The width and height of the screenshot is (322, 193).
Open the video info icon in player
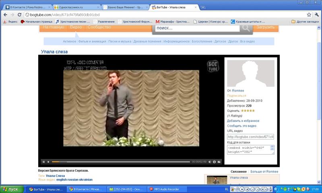click(214, 162)
